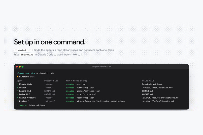Click 'AGENTS.md' in Rules file column
Screen dimensions: 203x135
coord(147,95)
